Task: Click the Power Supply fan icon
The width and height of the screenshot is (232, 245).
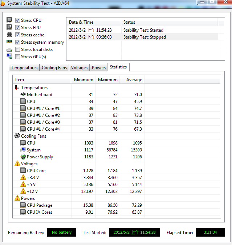Action: point(23,157)
